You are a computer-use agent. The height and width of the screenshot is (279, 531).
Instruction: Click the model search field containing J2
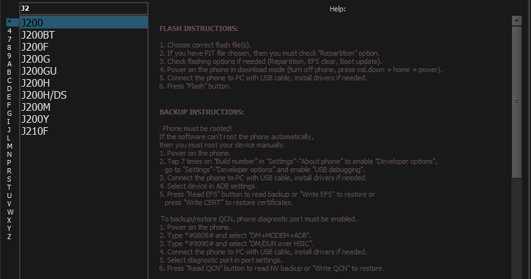tap(84, 8)
